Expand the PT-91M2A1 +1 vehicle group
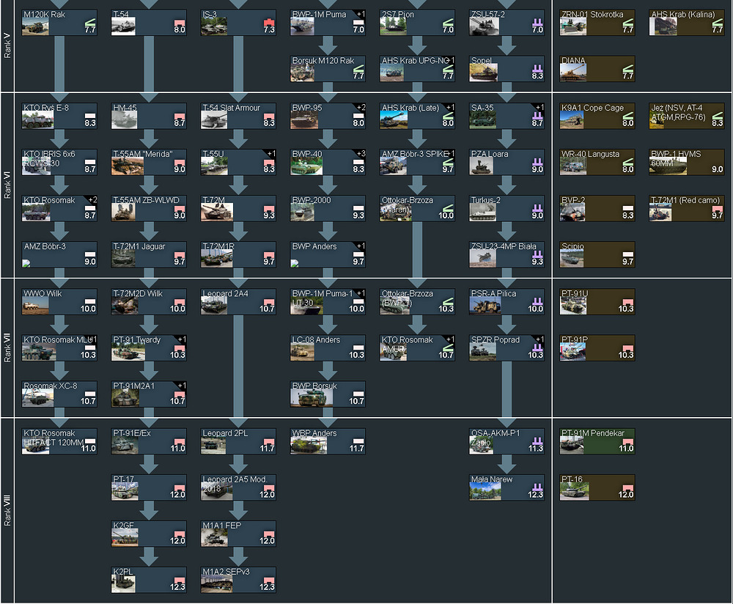Screen dimensions: 733x604 tap(181, 386)
